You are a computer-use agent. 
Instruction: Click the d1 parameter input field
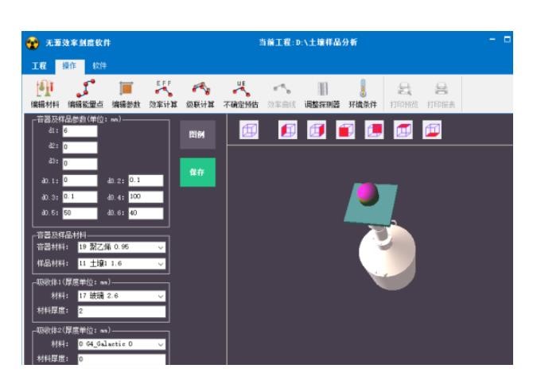(x=80, y=130)
